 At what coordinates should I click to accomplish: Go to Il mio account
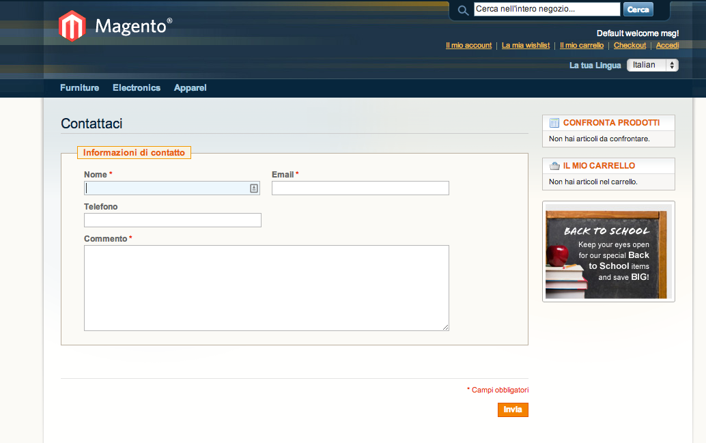tap(468, 46)
